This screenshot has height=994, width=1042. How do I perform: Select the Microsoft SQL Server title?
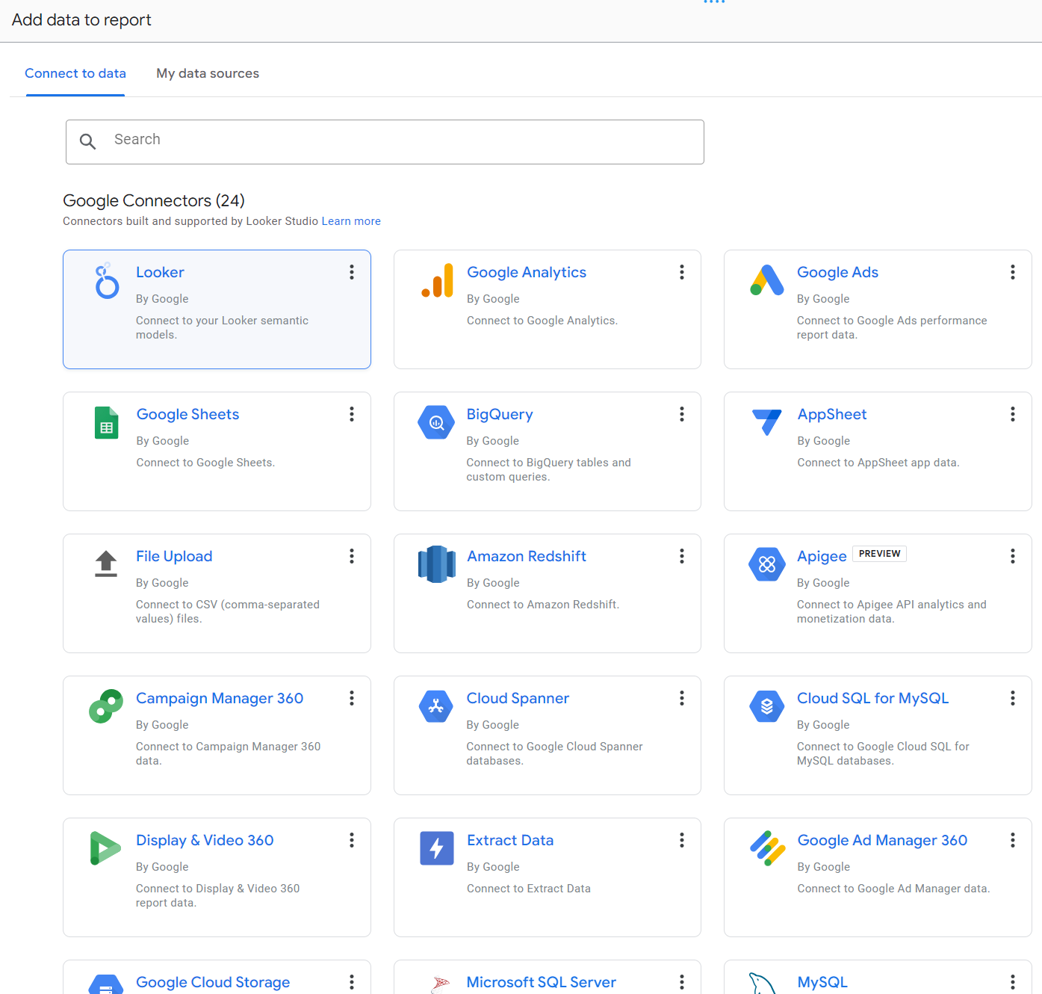tap(542, 982)
